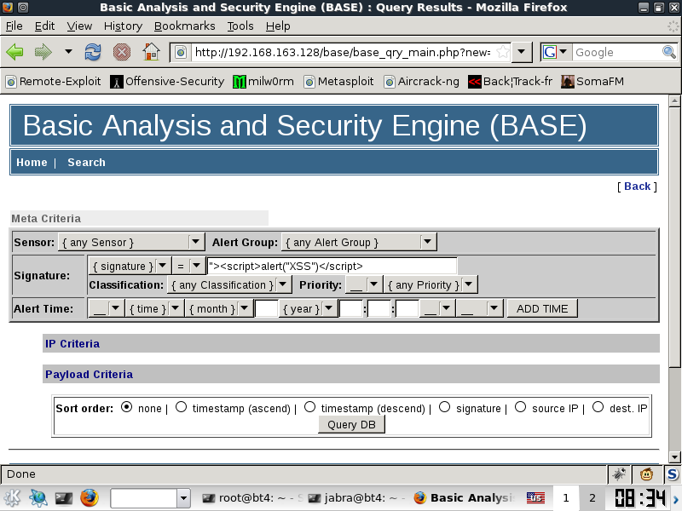Viewport: 682px width, 511px height.
Task: Expand the IP Criteria section
Action: coord(72,344)
